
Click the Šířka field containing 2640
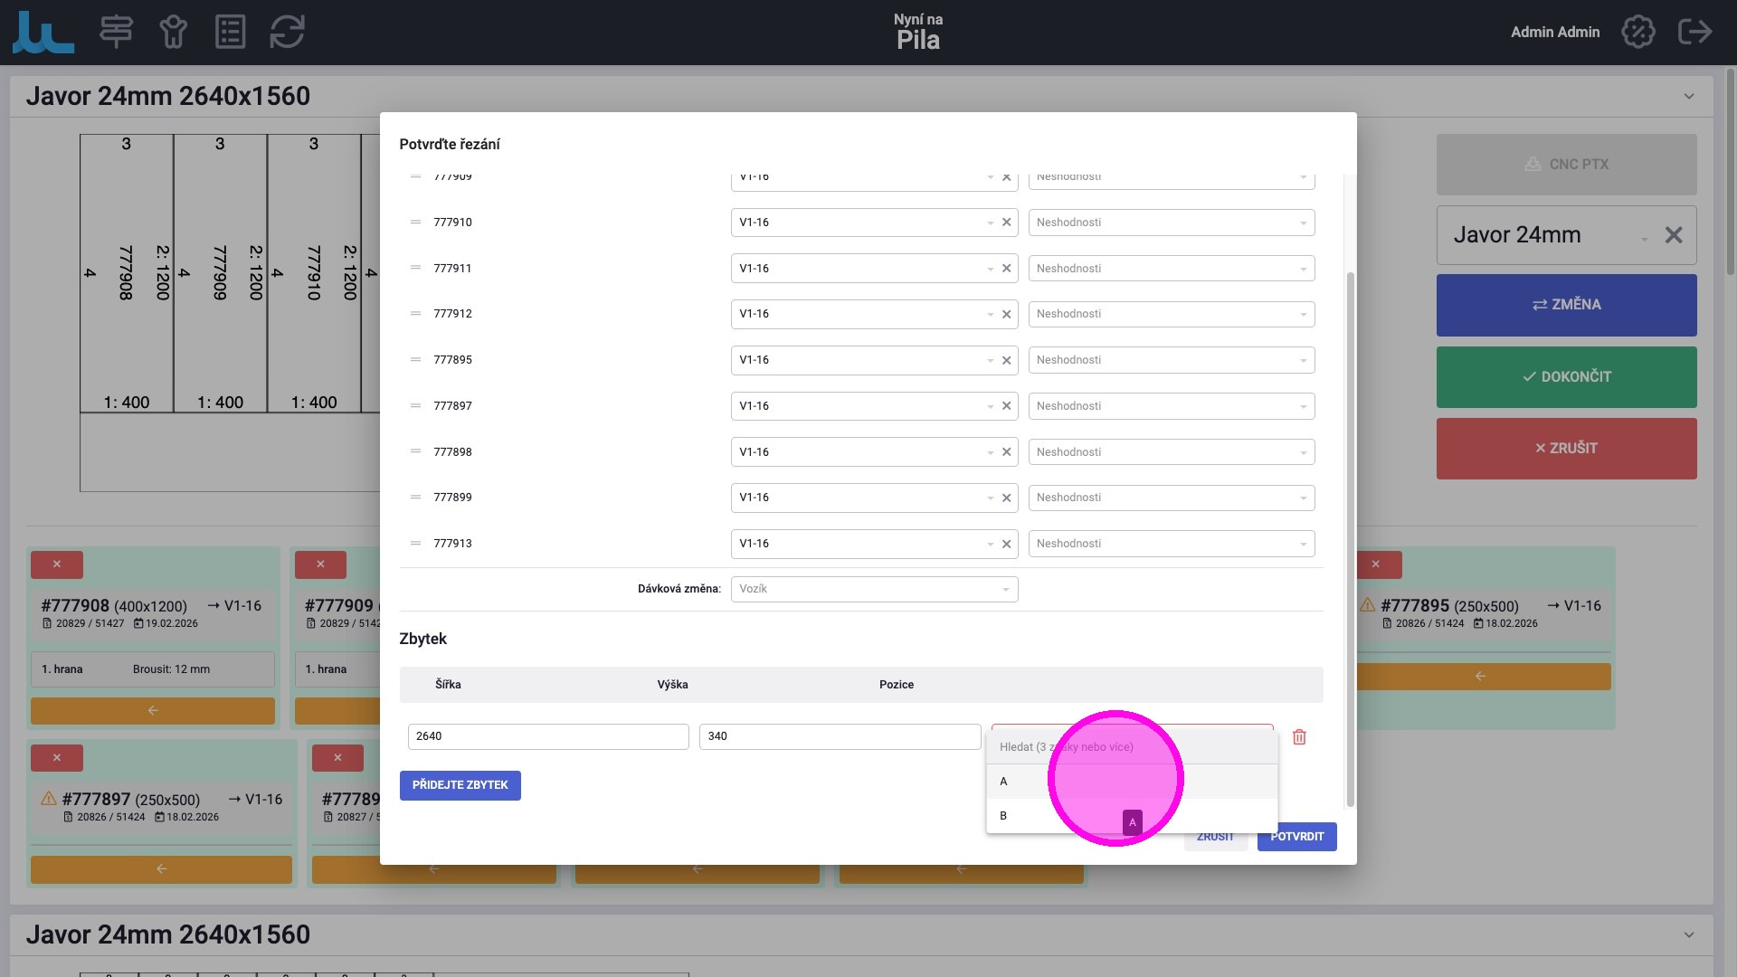pyautogui.click(x=547, y=736)
